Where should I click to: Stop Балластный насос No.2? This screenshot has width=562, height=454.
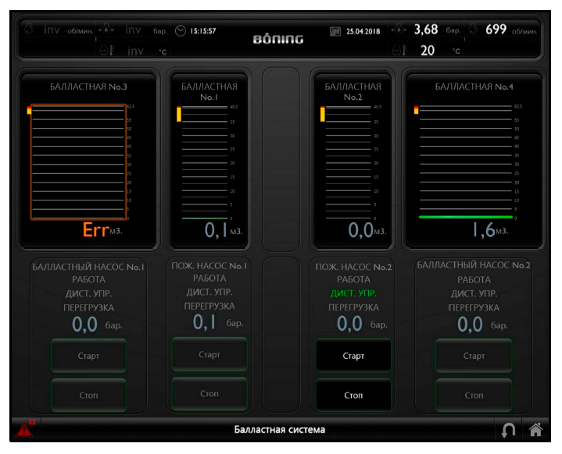[x=474, y=395]
